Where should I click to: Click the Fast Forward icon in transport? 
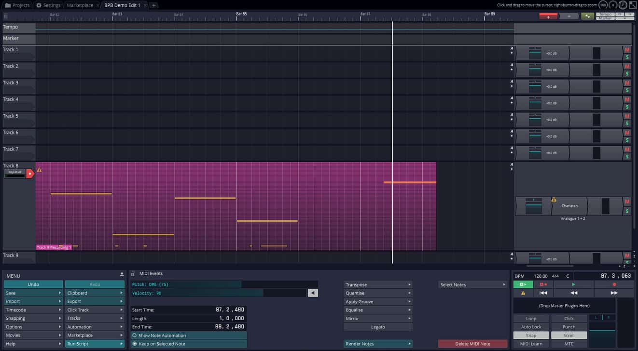click(x=614, y=293)
